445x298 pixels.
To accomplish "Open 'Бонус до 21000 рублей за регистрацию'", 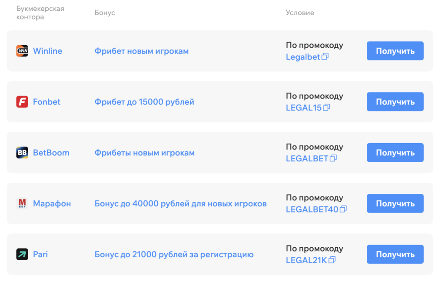I will [174, 255].
